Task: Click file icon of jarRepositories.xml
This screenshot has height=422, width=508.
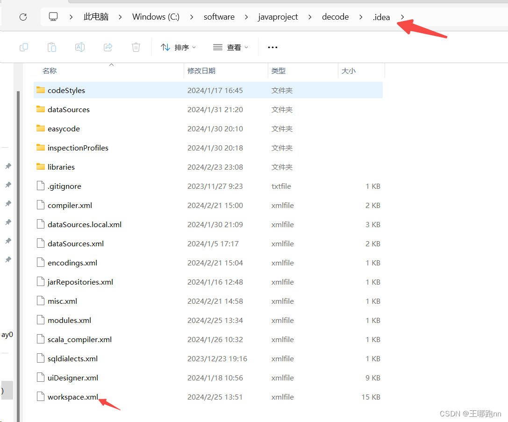Action: pyautogui.click(x=41, y=281)
